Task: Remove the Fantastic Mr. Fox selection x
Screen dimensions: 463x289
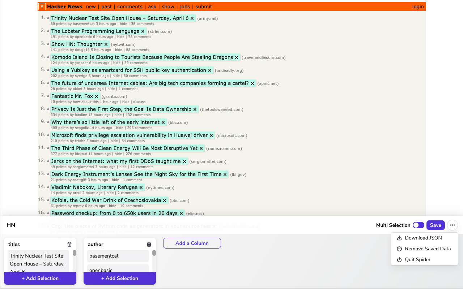Action: (x=97, y=96)
